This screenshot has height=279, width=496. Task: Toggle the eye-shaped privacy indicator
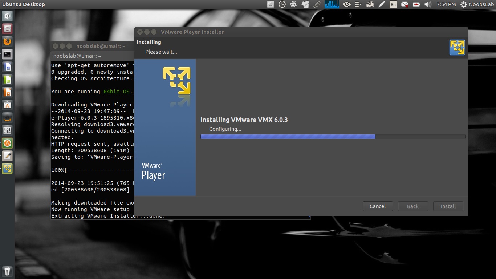pos(346,4)
